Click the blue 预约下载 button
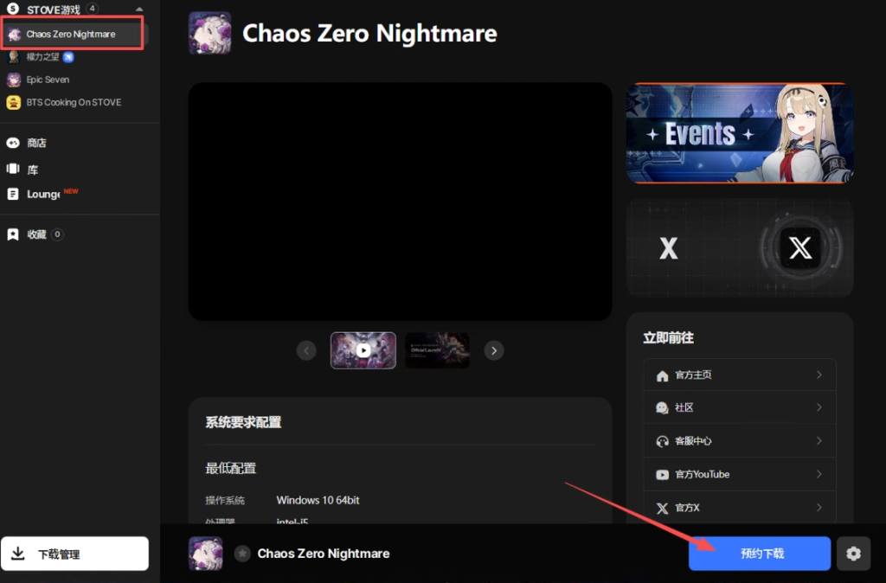The image size is (886, 583). [760, 554]
